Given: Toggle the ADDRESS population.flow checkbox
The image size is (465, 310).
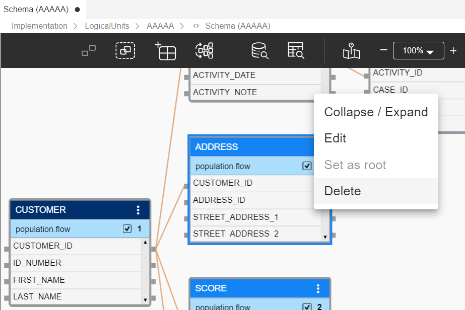Looking at the screenshot, I should point(307,166).
